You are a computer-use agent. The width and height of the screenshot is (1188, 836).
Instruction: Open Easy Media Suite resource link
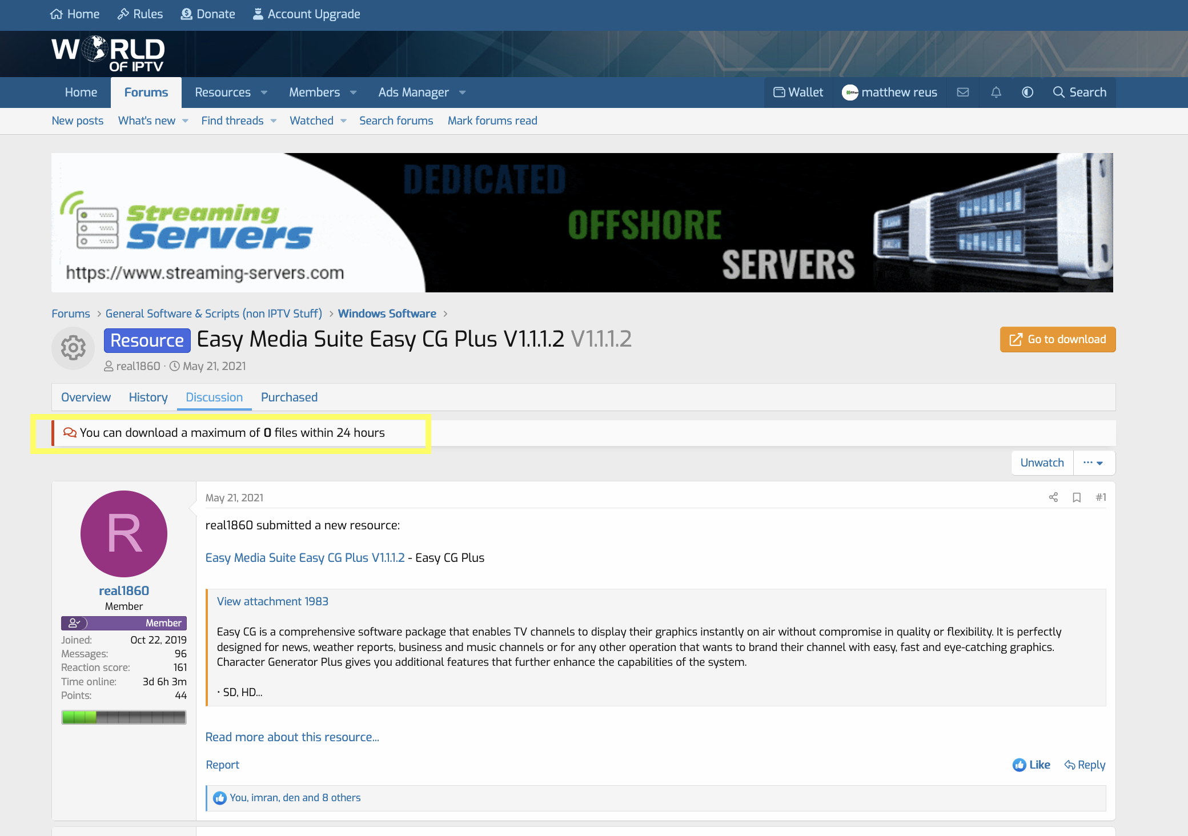(305, 557)
